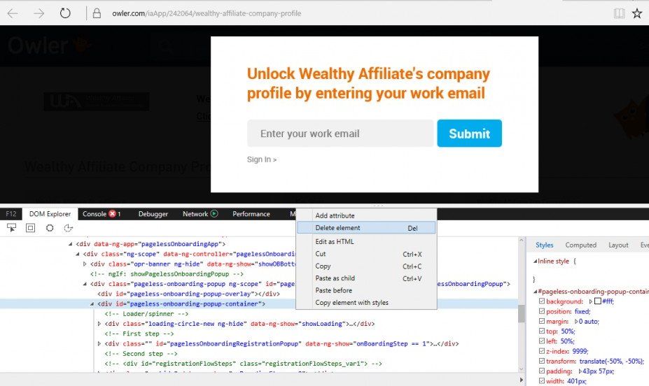649x386 pixels.
Task: Expand the background shorthand property triangle
Action: pyautogui.click(x=591, y=301)
